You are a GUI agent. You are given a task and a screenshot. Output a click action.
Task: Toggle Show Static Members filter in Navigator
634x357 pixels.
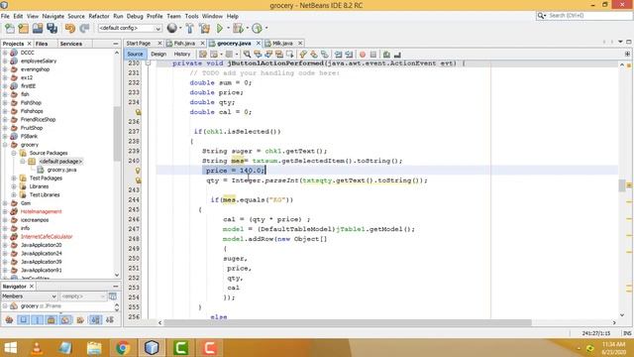click(x=38, y=320)
